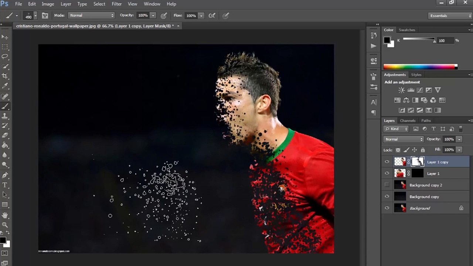Select the Hand tool

click(x=5, y=215)
